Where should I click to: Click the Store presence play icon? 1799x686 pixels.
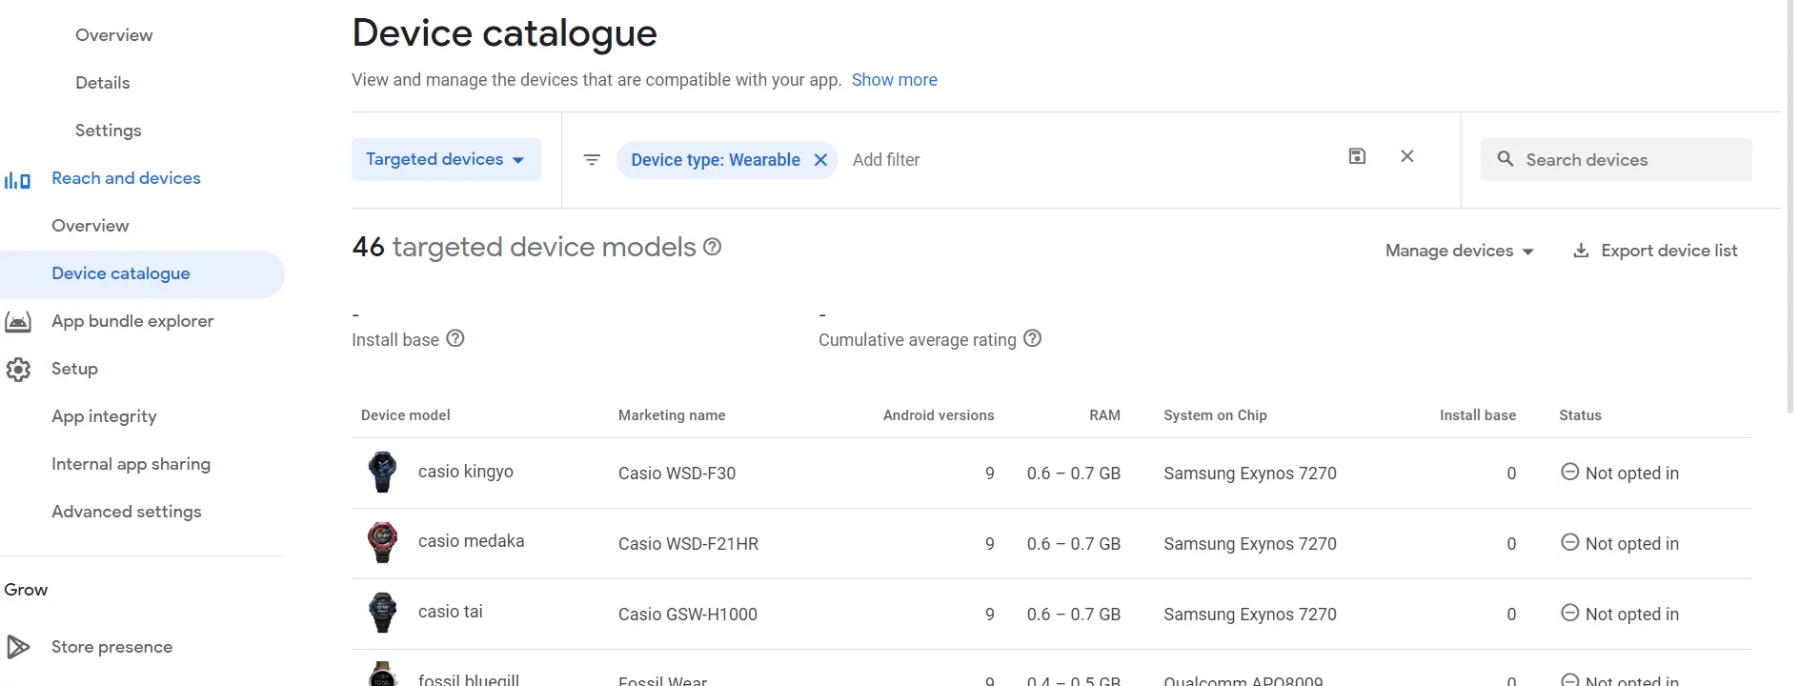18,647
